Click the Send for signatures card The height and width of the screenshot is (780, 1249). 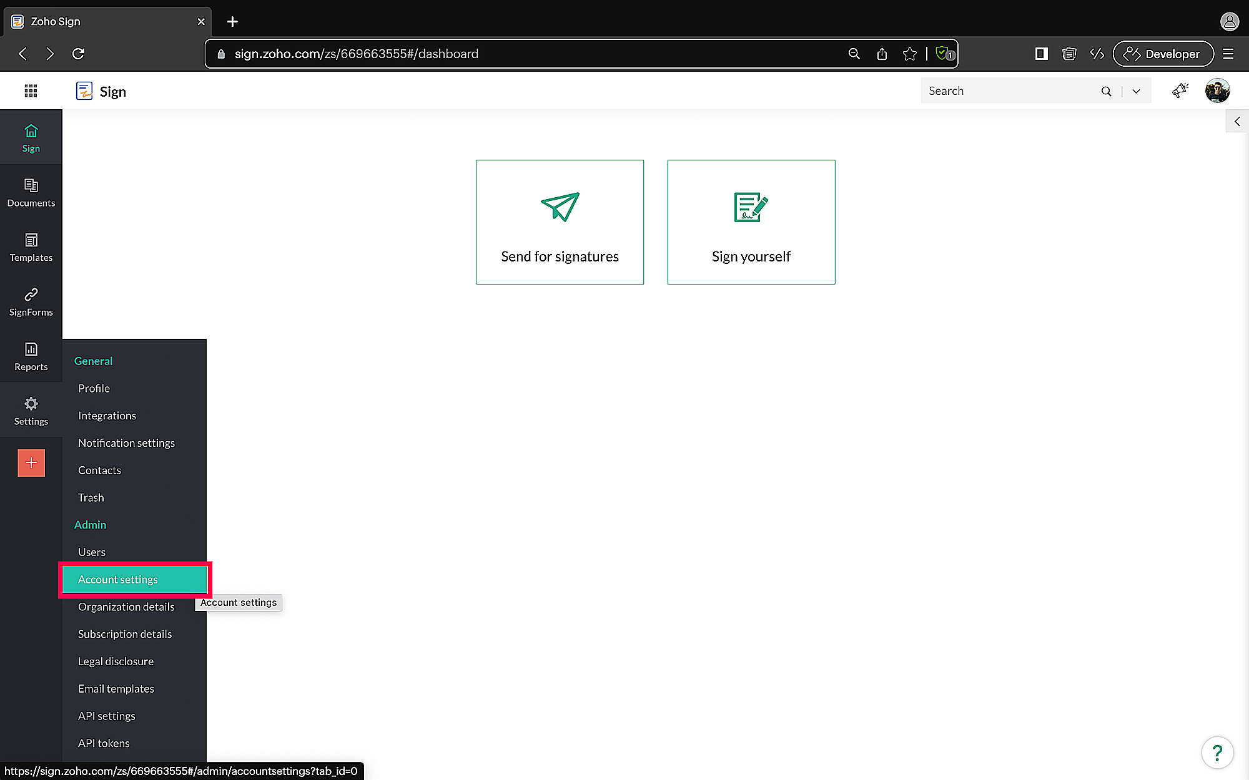point(560,222)
